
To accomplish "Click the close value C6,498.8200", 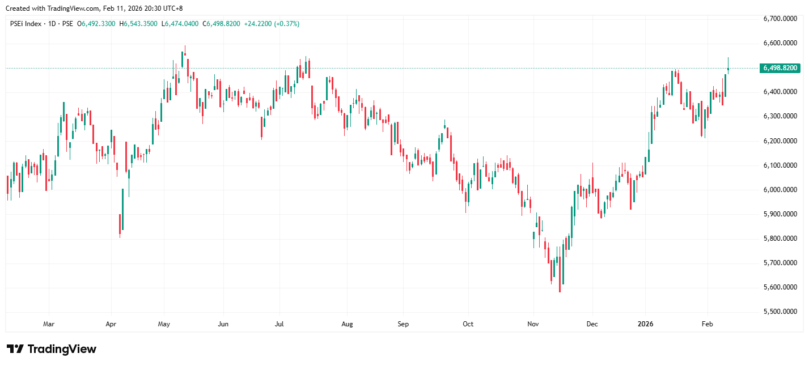I will (221, 24).
